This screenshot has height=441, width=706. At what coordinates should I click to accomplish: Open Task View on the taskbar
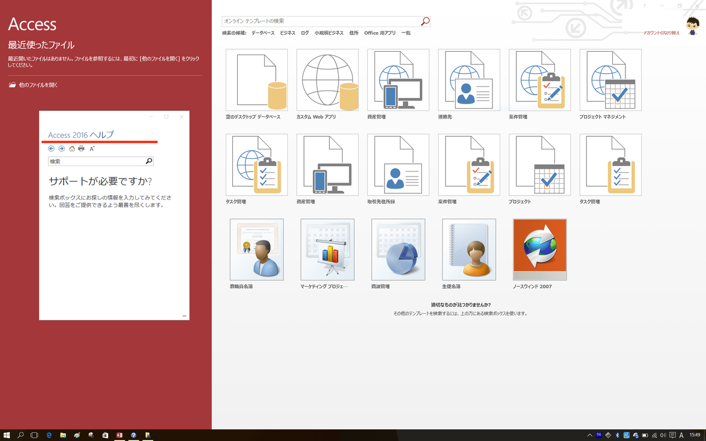tap(34, 435)
